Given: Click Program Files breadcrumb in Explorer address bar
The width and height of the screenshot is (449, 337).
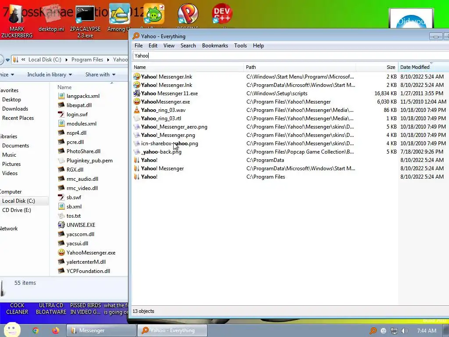Looking at the screenshot, I should tap(87, 60).
